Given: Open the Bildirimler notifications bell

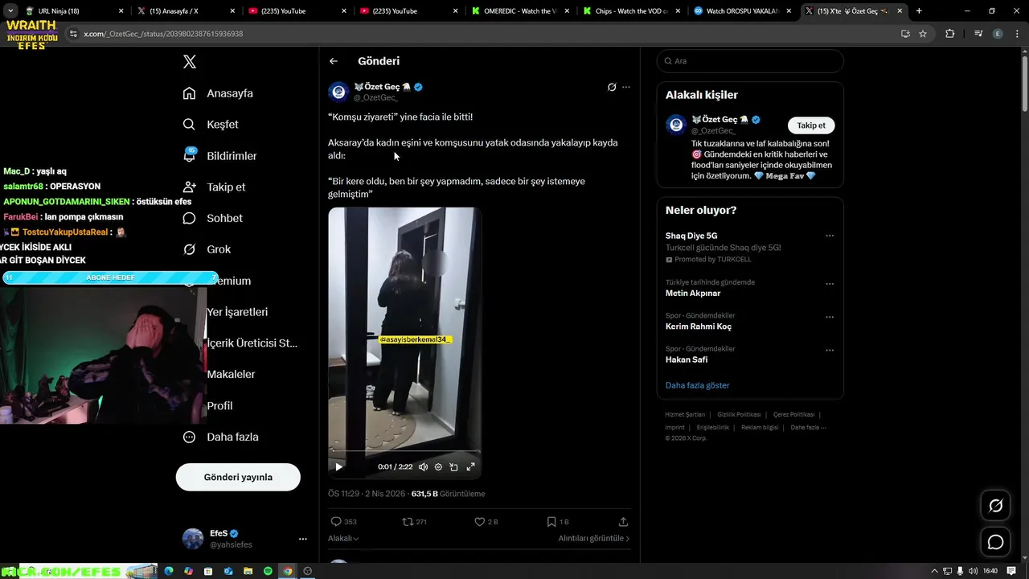Looking at the screenshot, I should point(190,155).
